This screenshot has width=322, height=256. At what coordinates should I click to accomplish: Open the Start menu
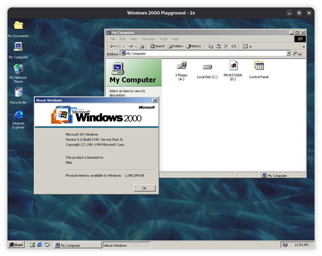[x=16, y=245]
